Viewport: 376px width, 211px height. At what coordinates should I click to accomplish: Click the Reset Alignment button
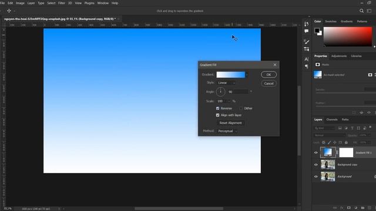pyautogui.click(x=230, y=123)
